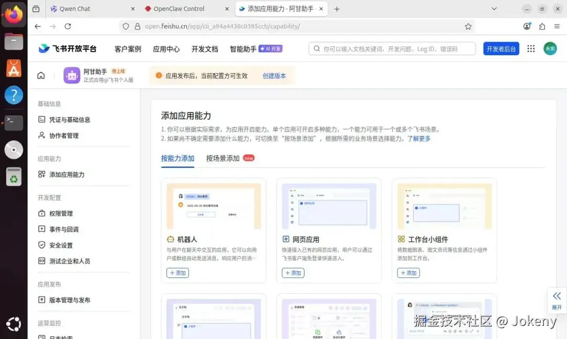The width and height of the screenshot is (567, 339).
Task: Open the Help icon in the dock
Action: click(x=14, y=95)
